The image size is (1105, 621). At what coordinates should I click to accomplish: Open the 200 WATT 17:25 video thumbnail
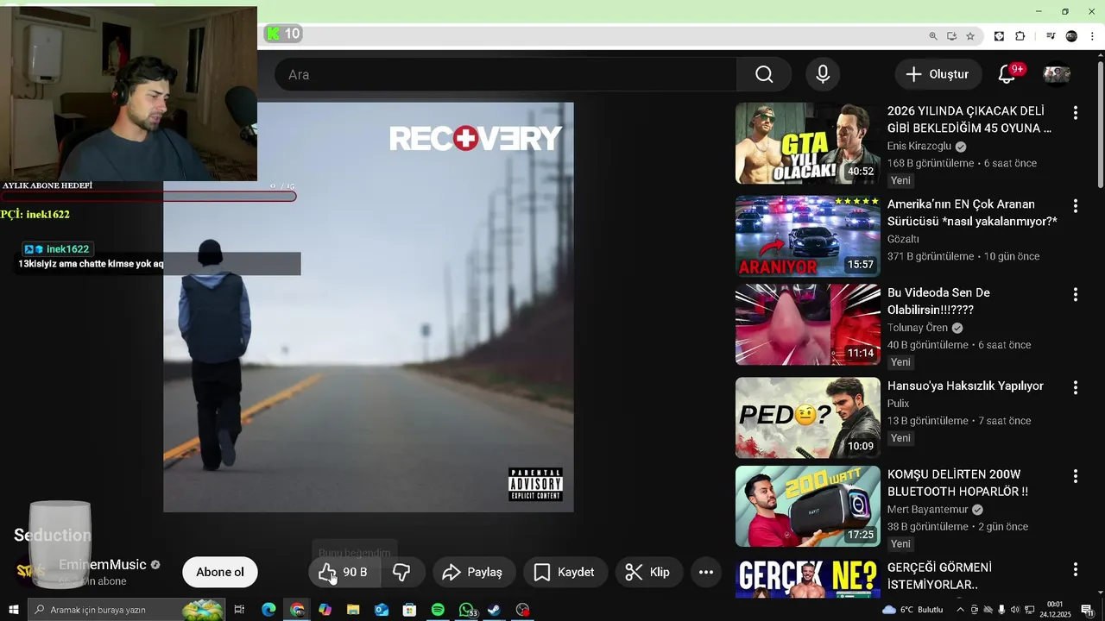[x=808, y=506]
